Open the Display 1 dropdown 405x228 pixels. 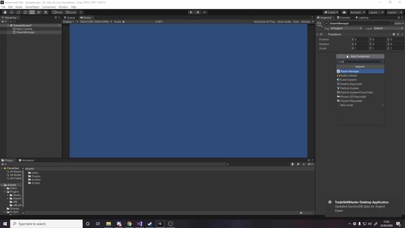click(x=70, y=22)
